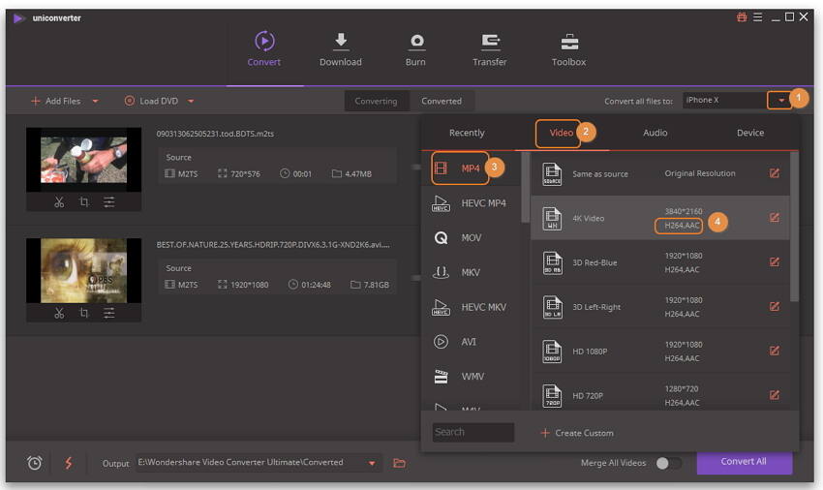Open the output folder icon
The width and height of the screenshot is (823, 490).
click(x=400, y=463)
